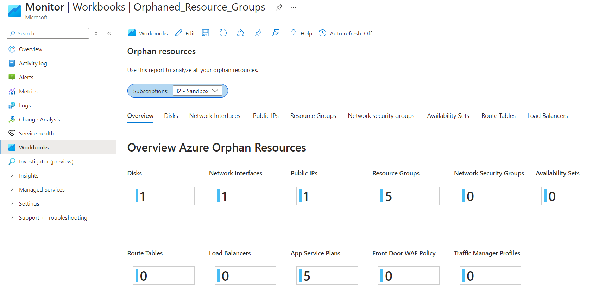This screenshot has width=605, height=288.
Task: Switch to the Public IPs tab
Action: pyautogui.click(x=266, y=116)
